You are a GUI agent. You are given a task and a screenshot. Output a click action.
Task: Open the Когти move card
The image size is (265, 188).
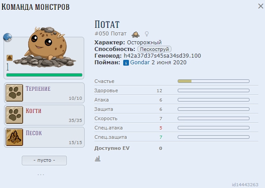(x=44, y=115)
